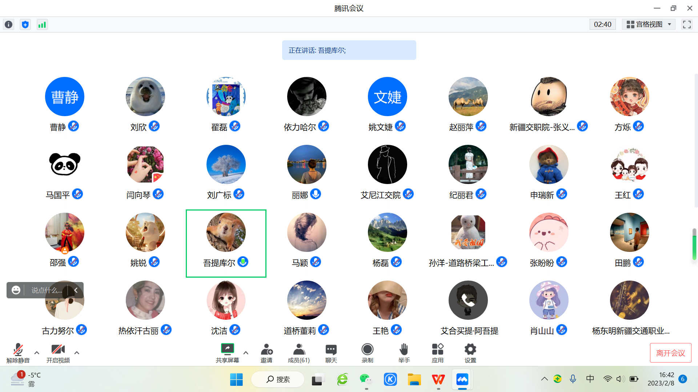The height and width of the screenshot is (392, 698).
Task: Click the 说点什么 chat input box
Action: click(47, 290)
